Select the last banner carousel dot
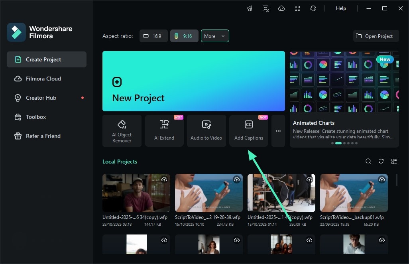Screen dimensions: 409x264 pyautogui.click(x=356, y=143)
